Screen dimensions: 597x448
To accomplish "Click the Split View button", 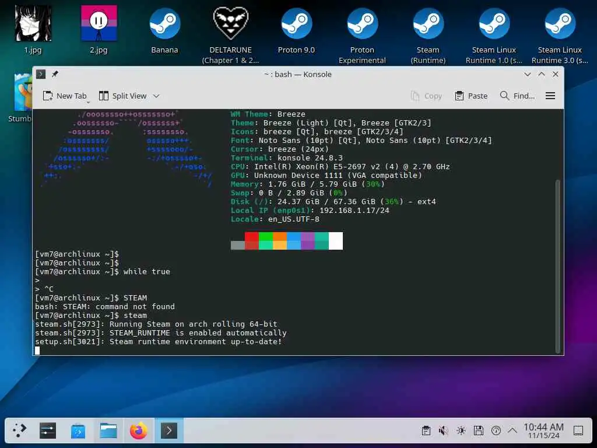I will click(122, 96).
